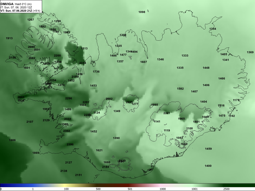The width and height of the screenshot is (255, 191).
Task: Click the 1349 value
Action: [x=117, y=111]
